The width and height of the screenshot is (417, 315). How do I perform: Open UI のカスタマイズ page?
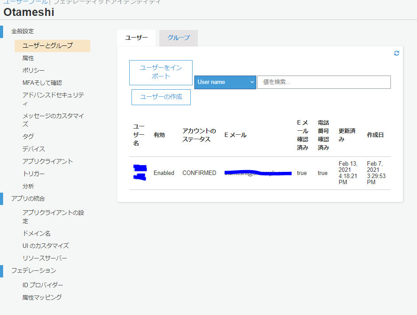point(46,246)
